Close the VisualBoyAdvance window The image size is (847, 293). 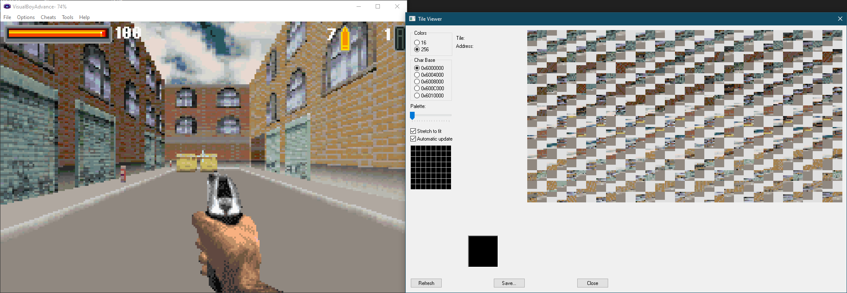coord(397,6)
